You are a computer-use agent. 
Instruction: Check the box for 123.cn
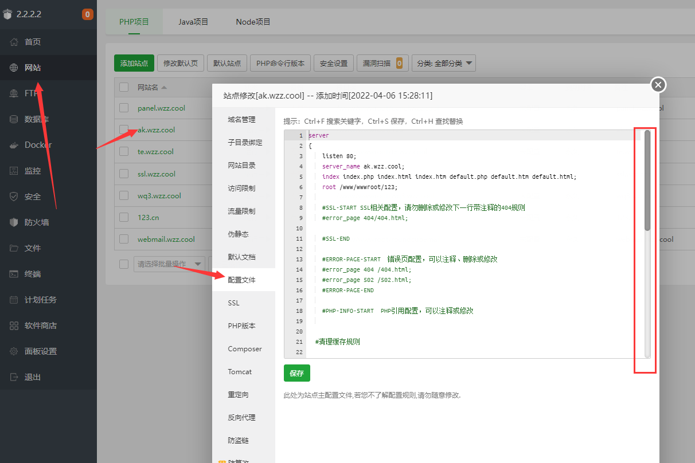(124, 217)
